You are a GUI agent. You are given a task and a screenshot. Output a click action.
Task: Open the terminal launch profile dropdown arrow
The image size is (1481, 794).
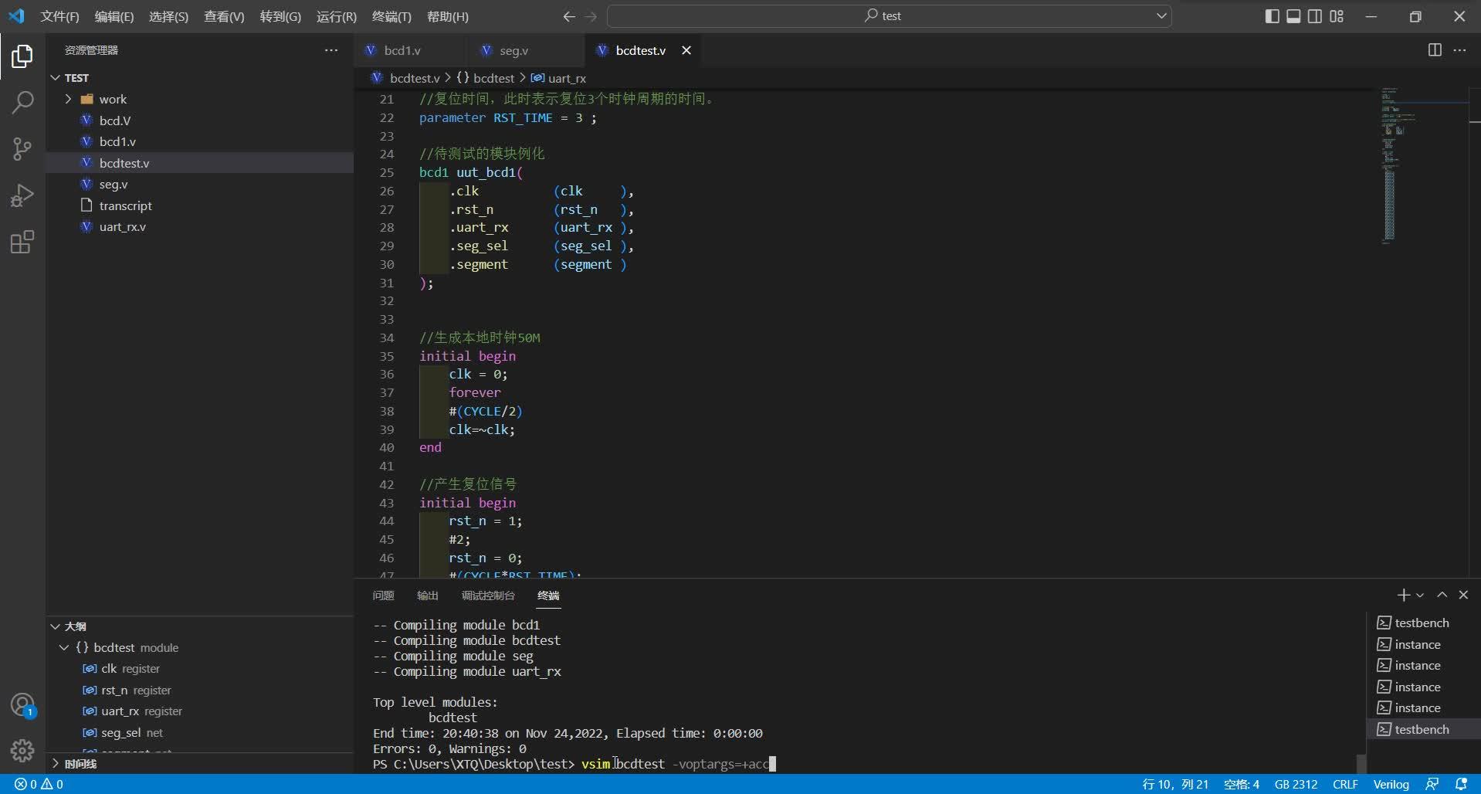coord(1420,595)
